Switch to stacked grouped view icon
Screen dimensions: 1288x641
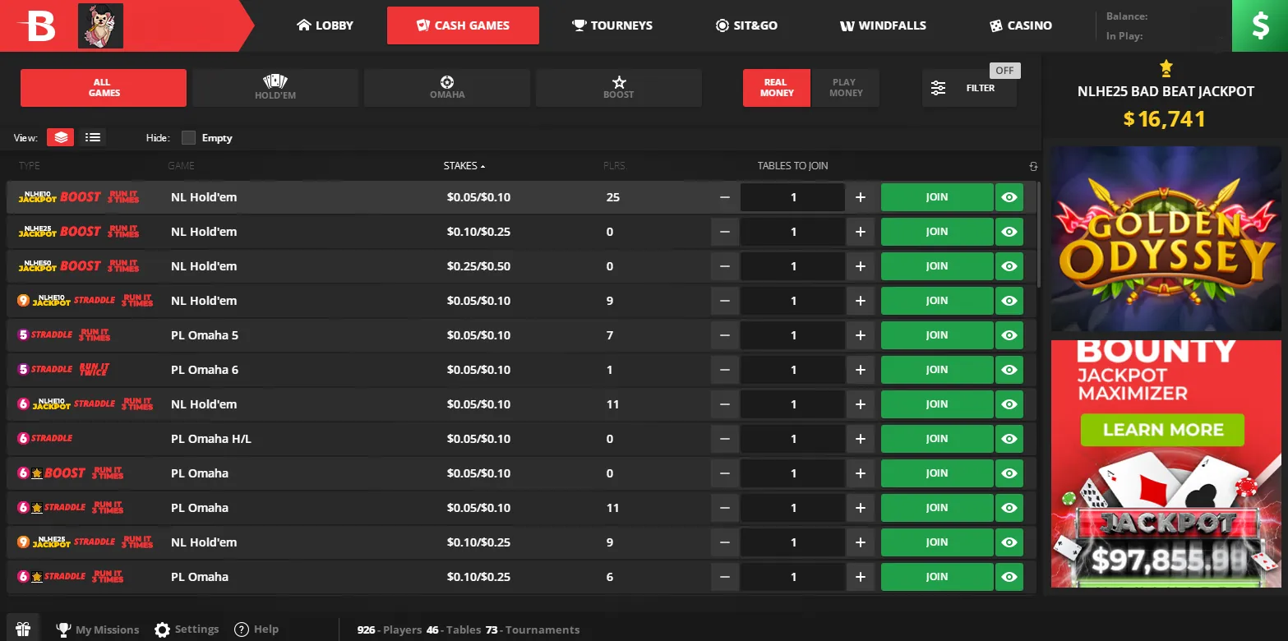coord(61,138)
